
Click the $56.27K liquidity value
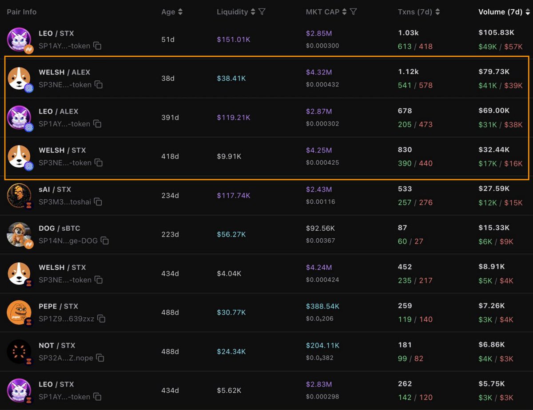(x=231, y=235)
